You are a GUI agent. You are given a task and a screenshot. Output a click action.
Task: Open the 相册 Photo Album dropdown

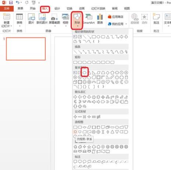tap(65, 20)
